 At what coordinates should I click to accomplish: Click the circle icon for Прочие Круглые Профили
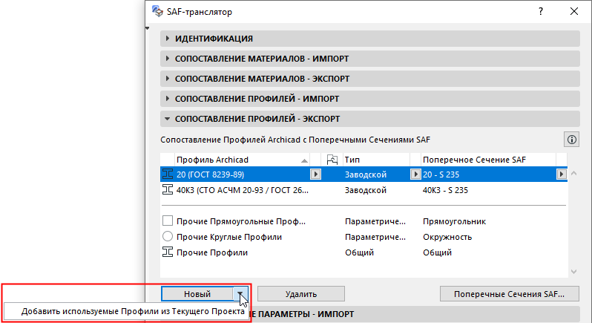click(x=167, y=236)
